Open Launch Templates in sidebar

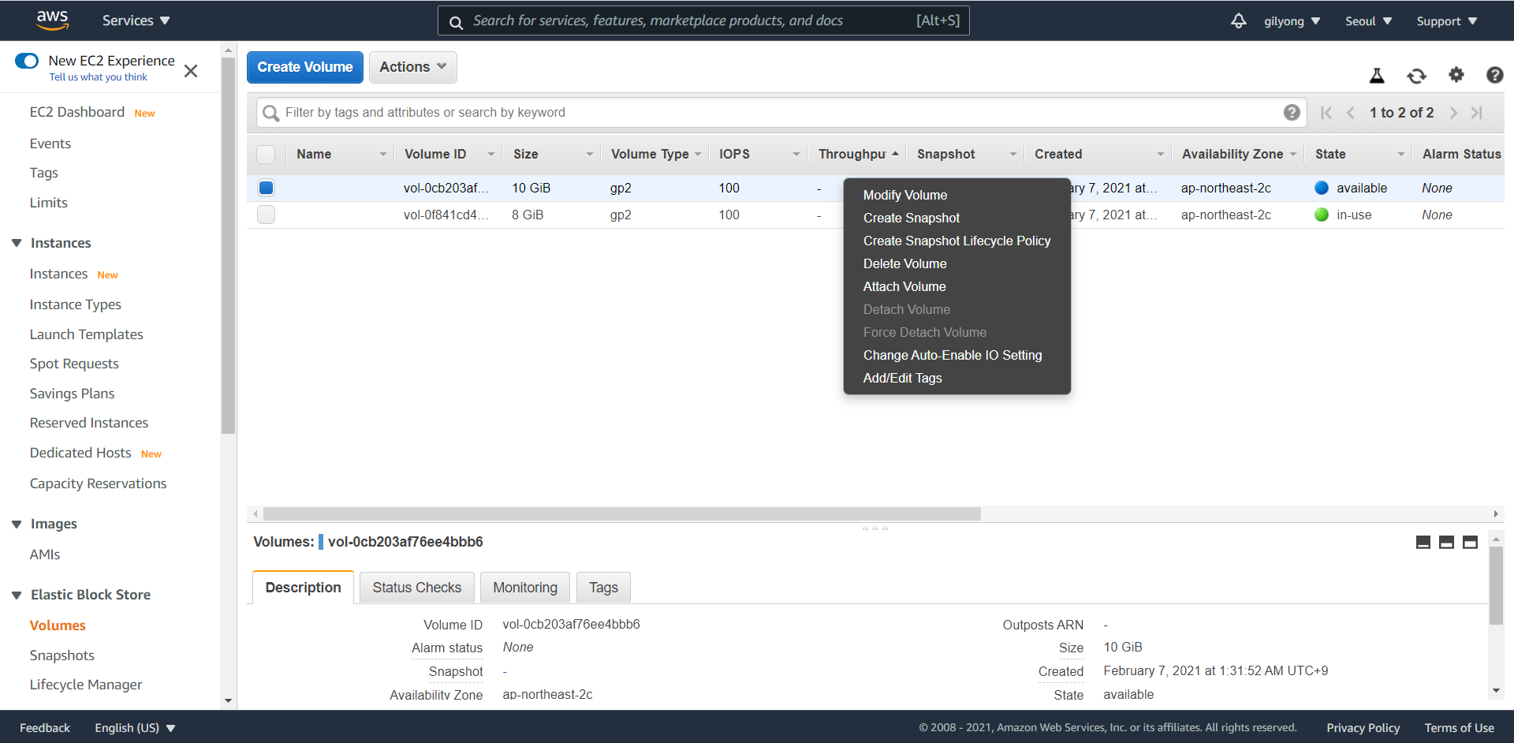pos(86,334)
